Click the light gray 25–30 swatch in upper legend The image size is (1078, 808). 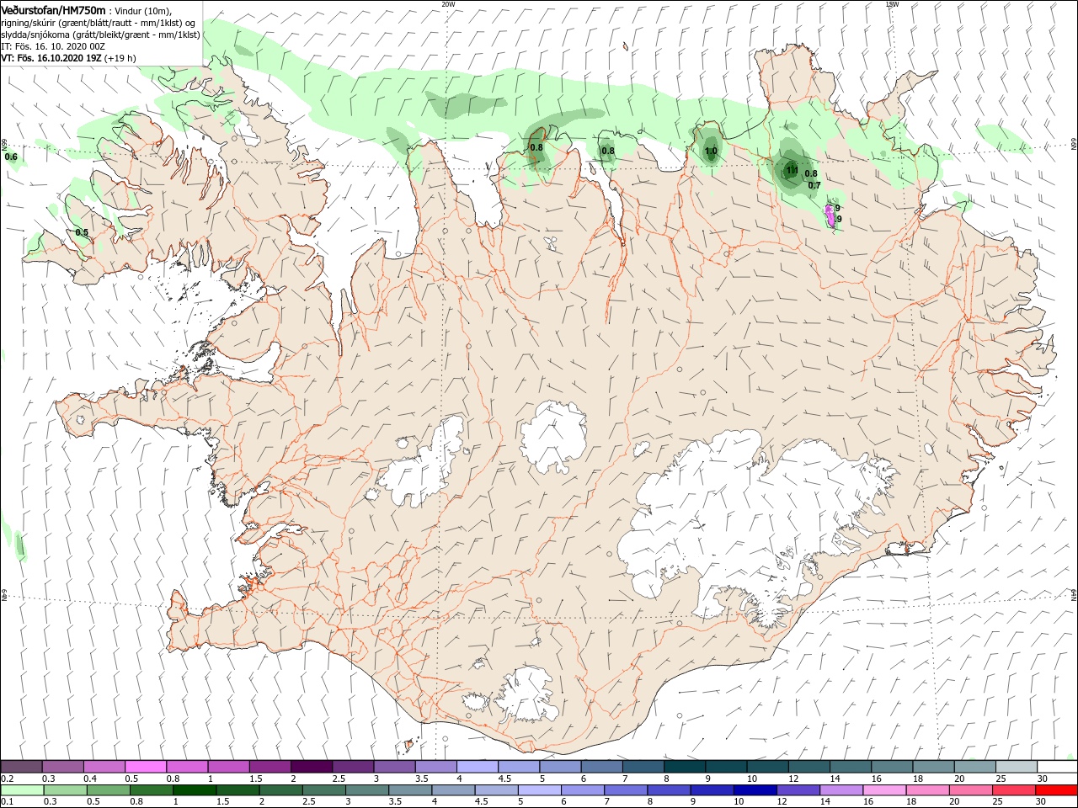(x=1017, y=767)
